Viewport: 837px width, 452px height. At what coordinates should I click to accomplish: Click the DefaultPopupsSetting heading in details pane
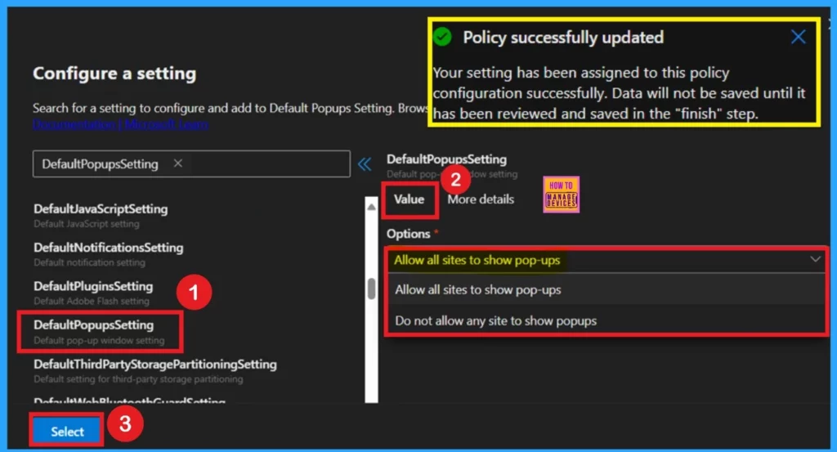click(x=447, y=159)
